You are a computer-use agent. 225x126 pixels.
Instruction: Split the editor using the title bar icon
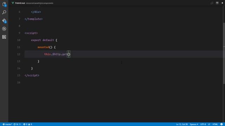click(x=217, y=3)
